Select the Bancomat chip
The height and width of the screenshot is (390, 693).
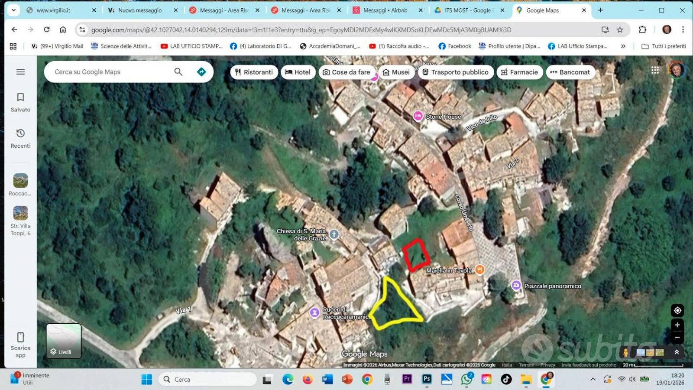[x=570, y=72]
